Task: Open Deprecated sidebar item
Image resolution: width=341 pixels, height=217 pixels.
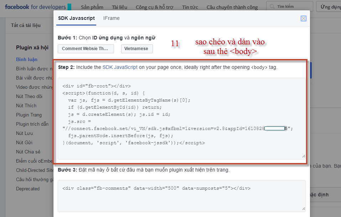Action: [28, 189]
